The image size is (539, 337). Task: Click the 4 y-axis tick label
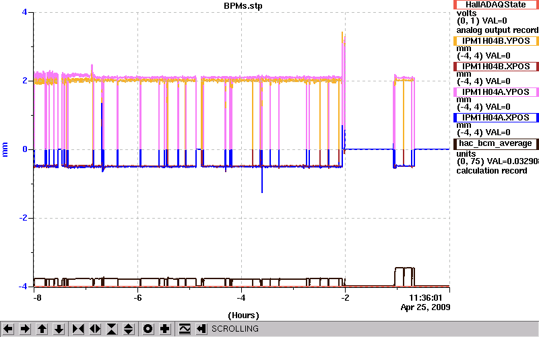click(24, 12)
